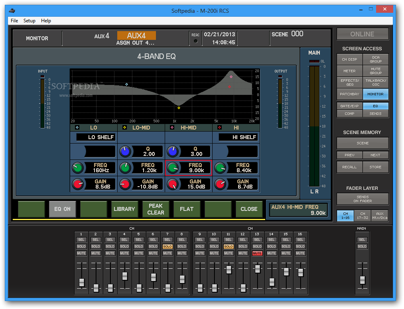Screen dimensions: 404x309
Task: Open the COMP screen
Action: click(350, 114)
